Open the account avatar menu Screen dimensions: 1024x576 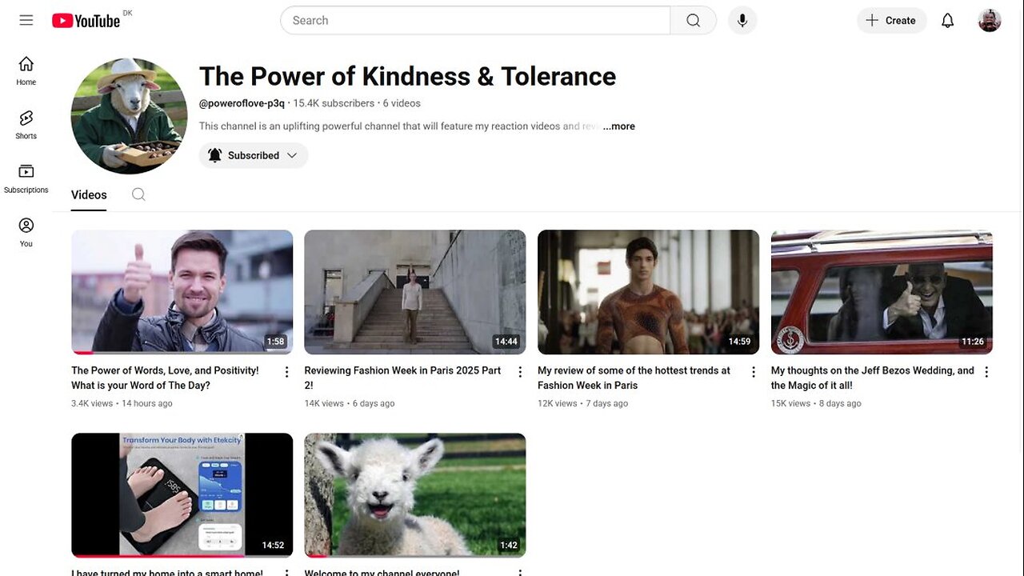coord(990,21)
